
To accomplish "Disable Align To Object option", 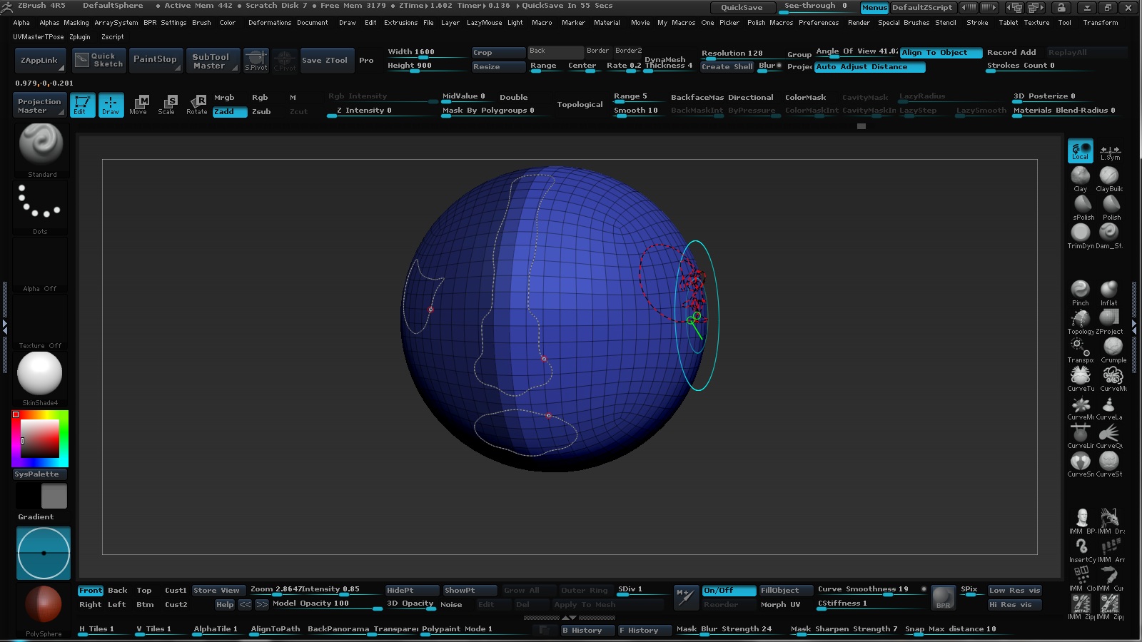I will (x=940, y=53).
